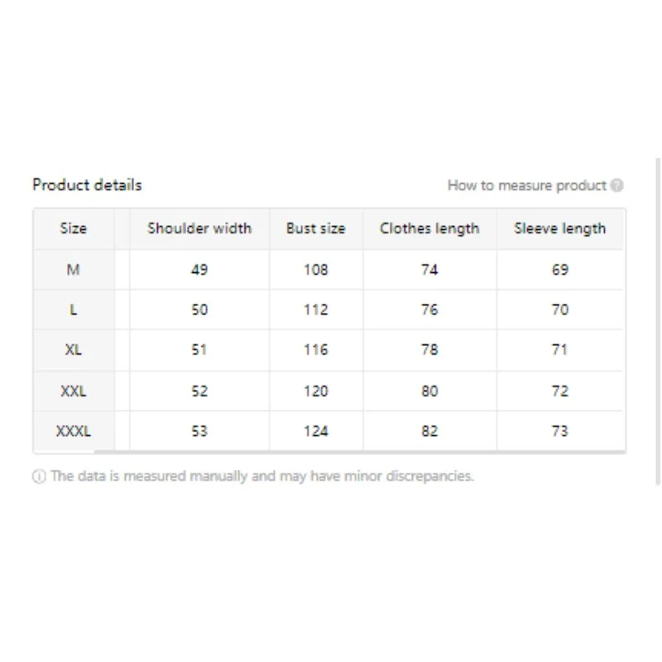This screenshot has height=662, width=662.
Task: Select size XXXL in the chart
Action: pyautogui.click(x=74, y=430)
